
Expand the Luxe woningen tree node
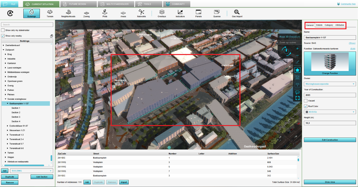coord(6,68)
